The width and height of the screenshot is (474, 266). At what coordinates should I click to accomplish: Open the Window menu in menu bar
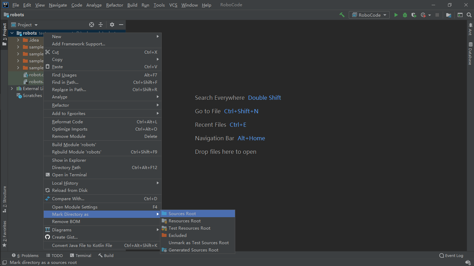tap(189, 5)
